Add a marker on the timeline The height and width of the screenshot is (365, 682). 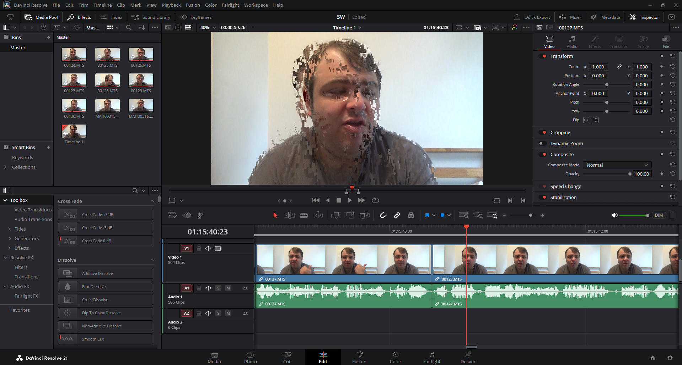[x=442, y=215]
